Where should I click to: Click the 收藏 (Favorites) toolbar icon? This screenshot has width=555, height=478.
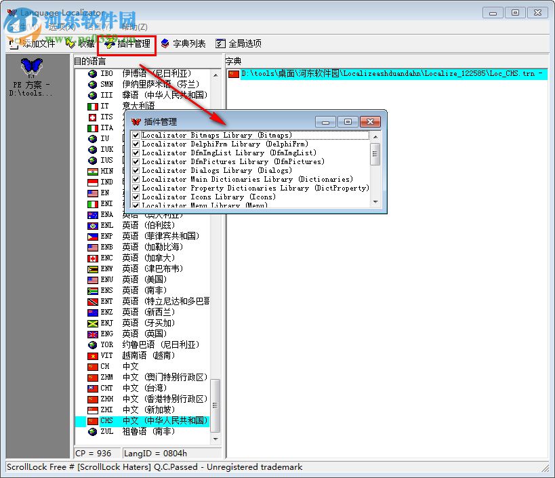pos(80,43)
